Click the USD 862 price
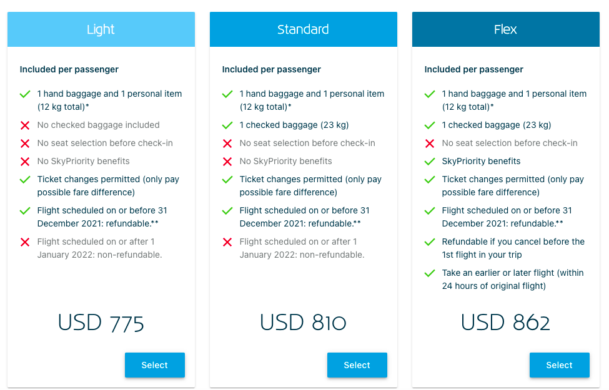The image size is (609, 390). (505, 323)
